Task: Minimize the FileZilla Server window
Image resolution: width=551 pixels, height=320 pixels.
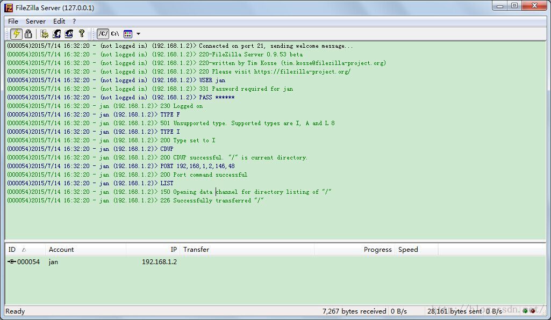Action: pos(500,6)
